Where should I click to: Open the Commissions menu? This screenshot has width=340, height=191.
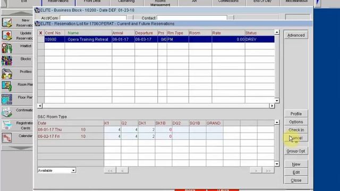click(x=228, y=2)
